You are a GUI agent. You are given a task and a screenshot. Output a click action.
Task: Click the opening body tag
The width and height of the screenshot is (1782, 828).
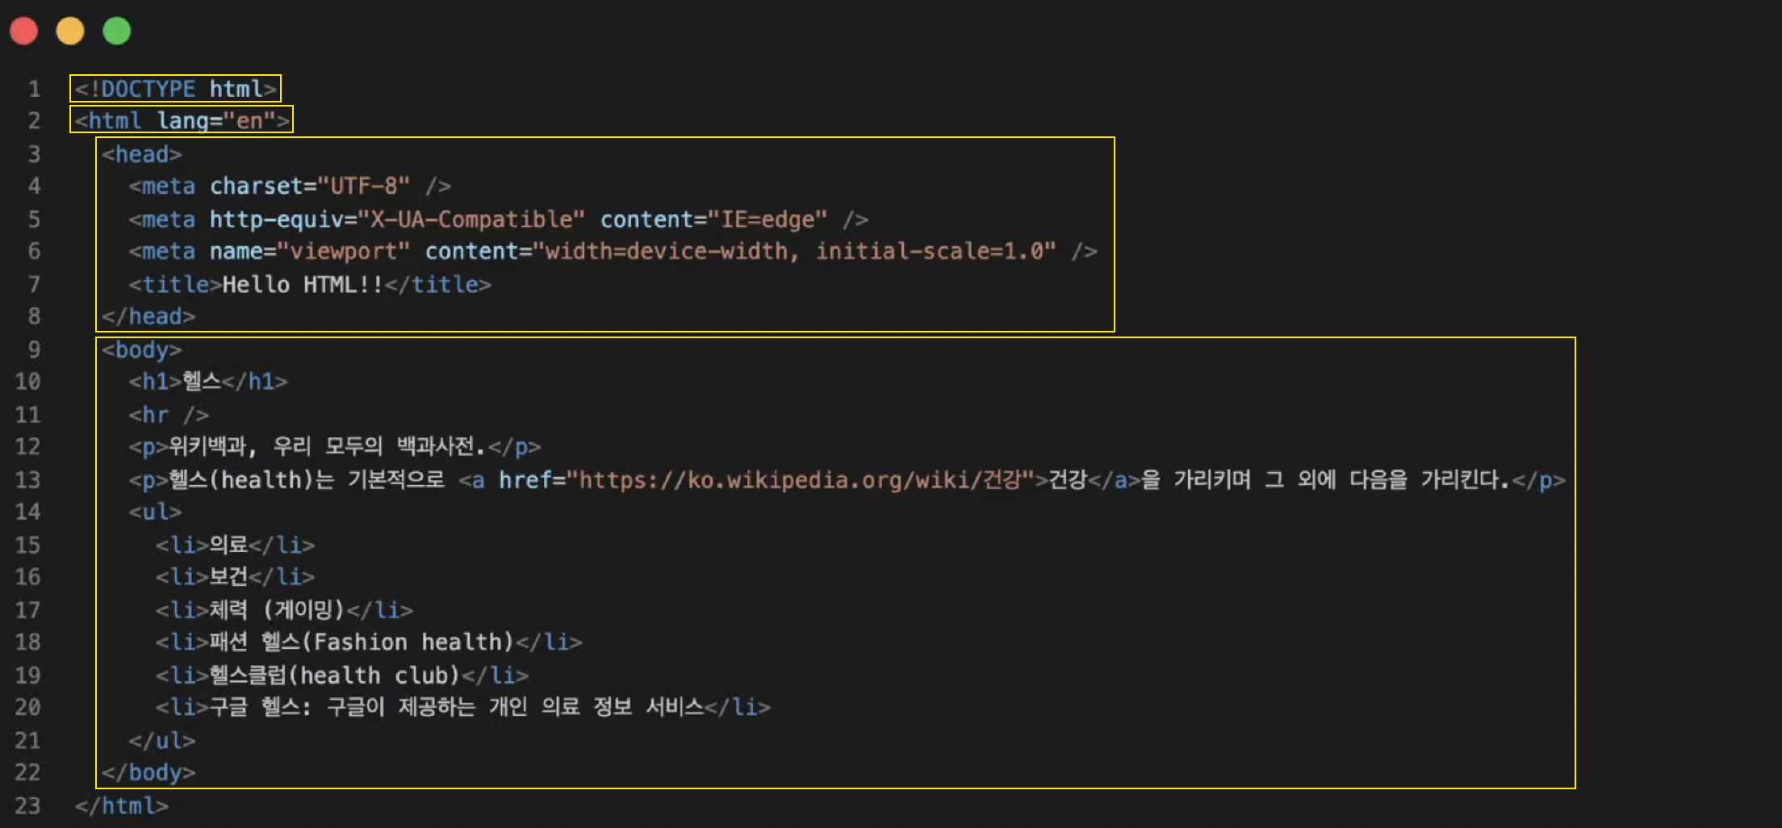tap(142, 349)
